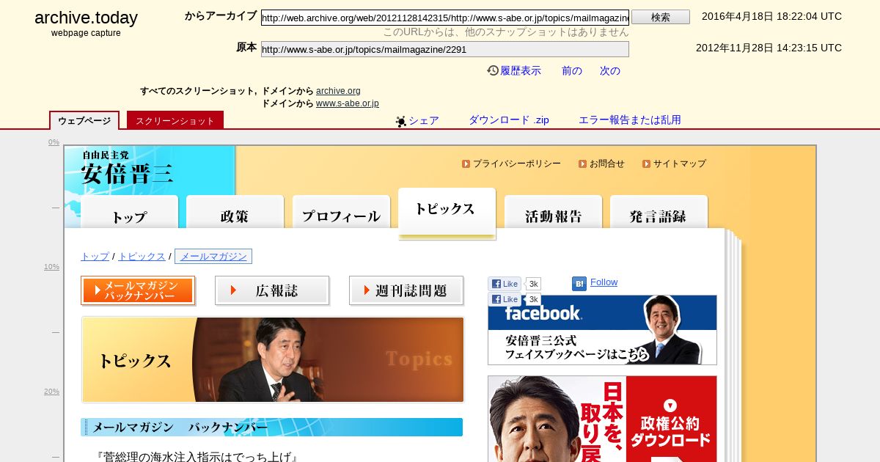Open the archive.org domain link
Image resolution: width=880 pixels, height=462 pixels.
pyautogui.click(x=338, y=91)
